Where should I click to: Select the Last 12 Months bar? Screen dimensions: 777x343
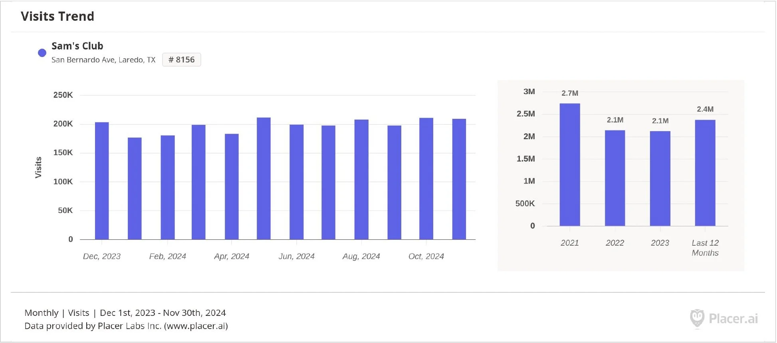(705, 173)
